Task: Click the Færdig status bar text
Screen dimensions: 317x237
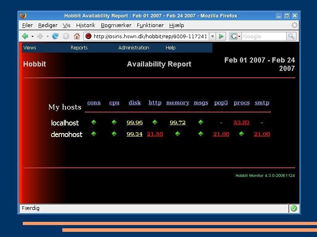Action: (30, 208)
